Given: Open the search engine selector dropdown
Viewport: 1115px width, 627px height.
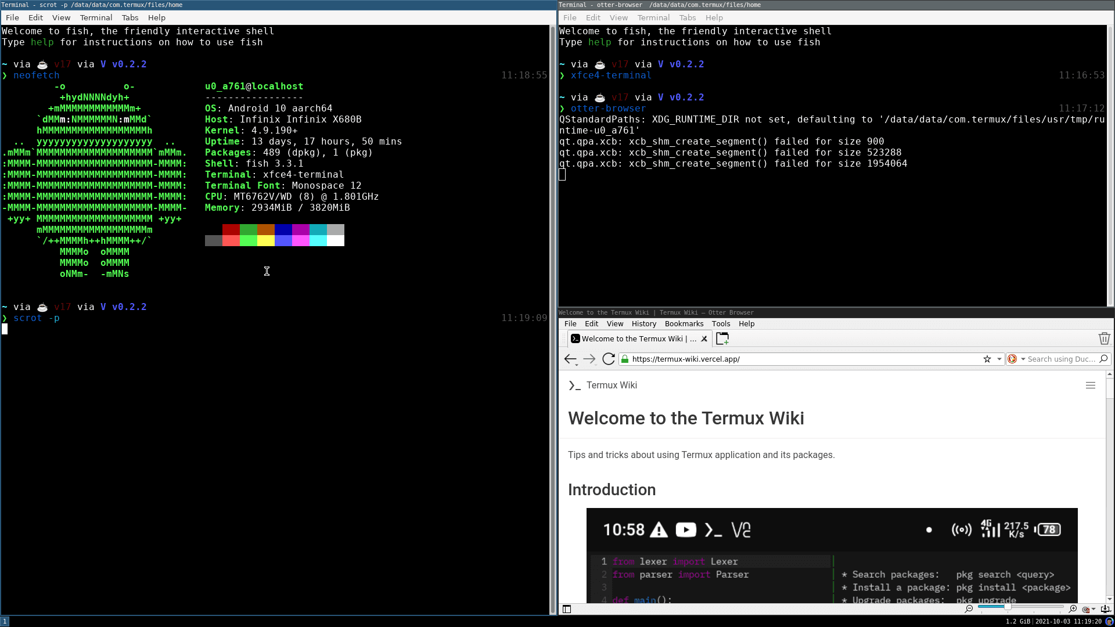Looking at the screenshot, I should (x=1023, y=359).
